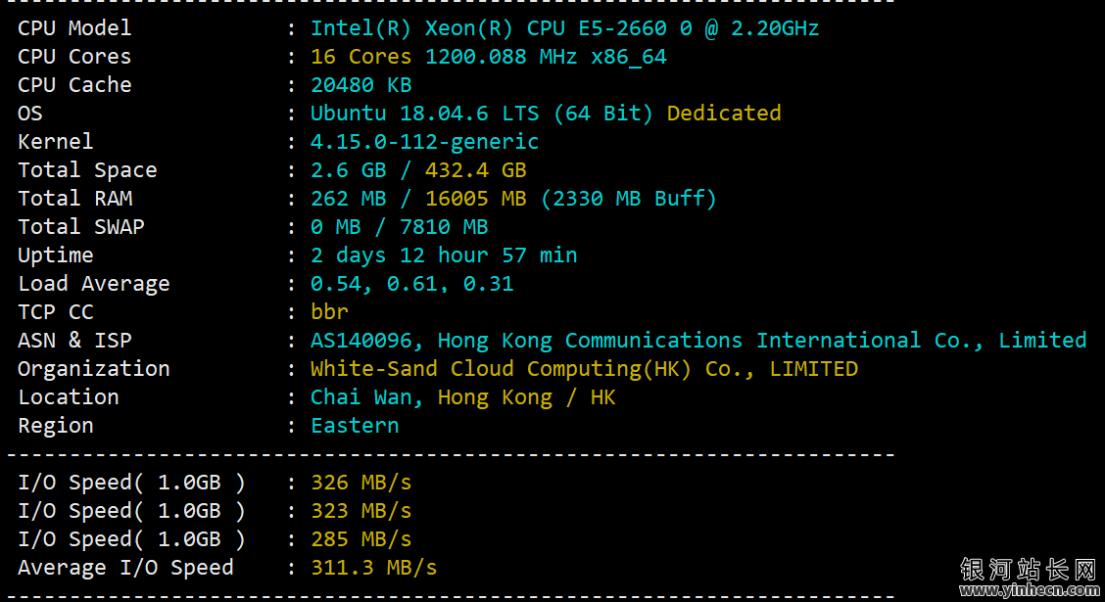Click the average I/O speed 311.3 MB/s

click(373, 568)
